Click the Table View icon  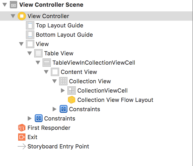(x=38, y=53)
